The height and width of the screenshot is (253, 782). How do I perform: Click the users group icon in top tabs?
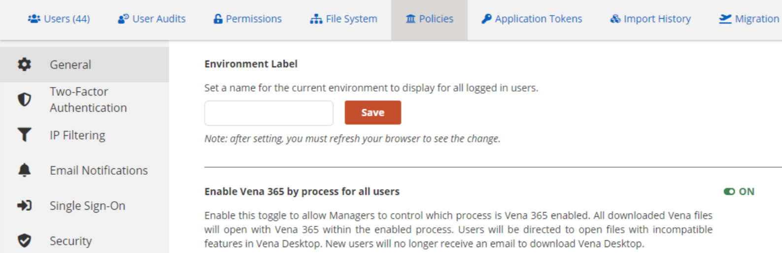(34, 19)
